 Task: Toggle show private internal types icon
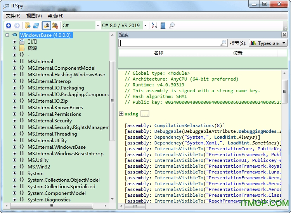(x=47, y=26)
